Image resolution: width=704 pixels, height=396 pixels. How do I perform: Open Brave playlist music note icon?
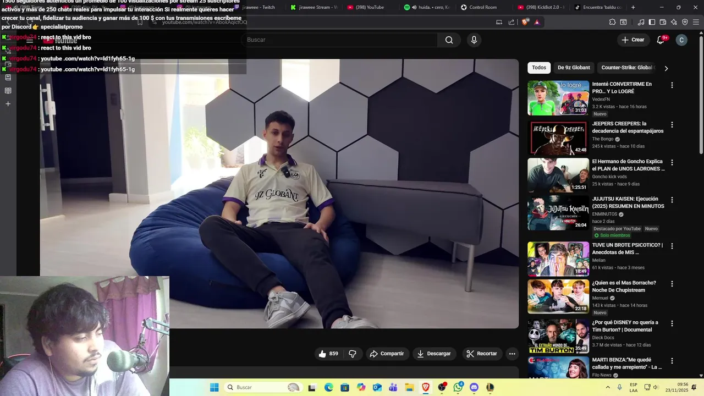click(641, 22)
